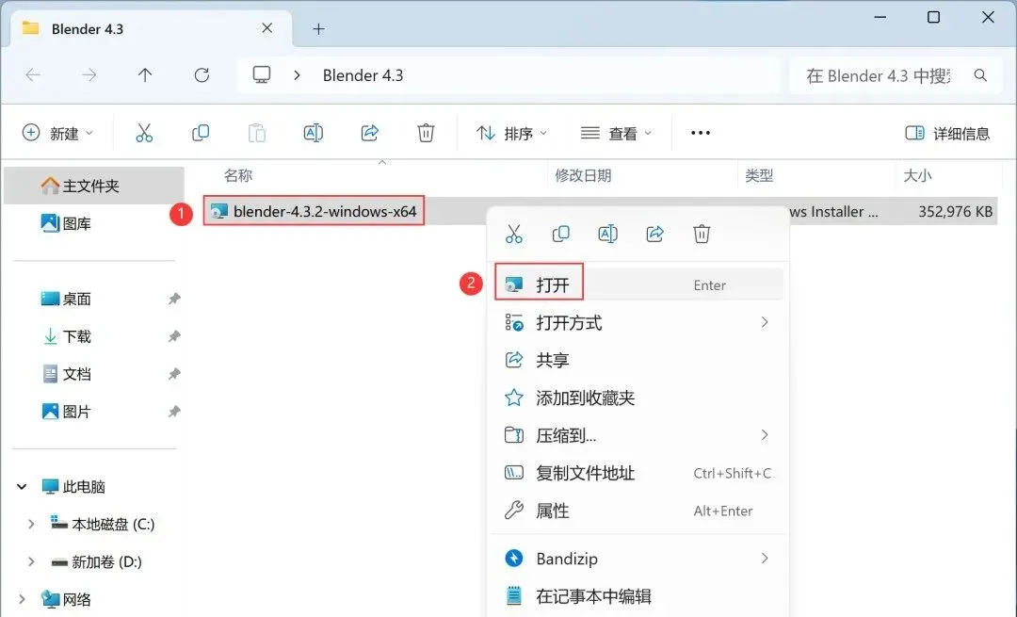
Task: Unpin 桌面 from quick access
Action: point(174,300)
